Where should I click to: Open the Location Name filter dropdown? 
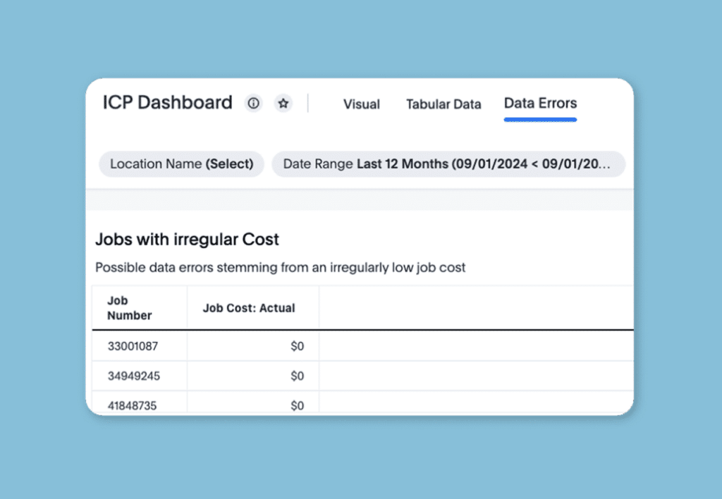point(181,164)
